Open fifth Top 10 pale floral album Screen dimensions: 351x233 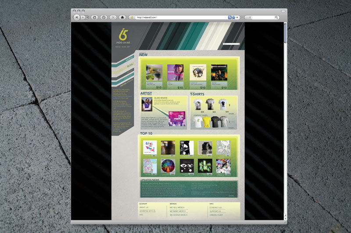tap(223, 147)
